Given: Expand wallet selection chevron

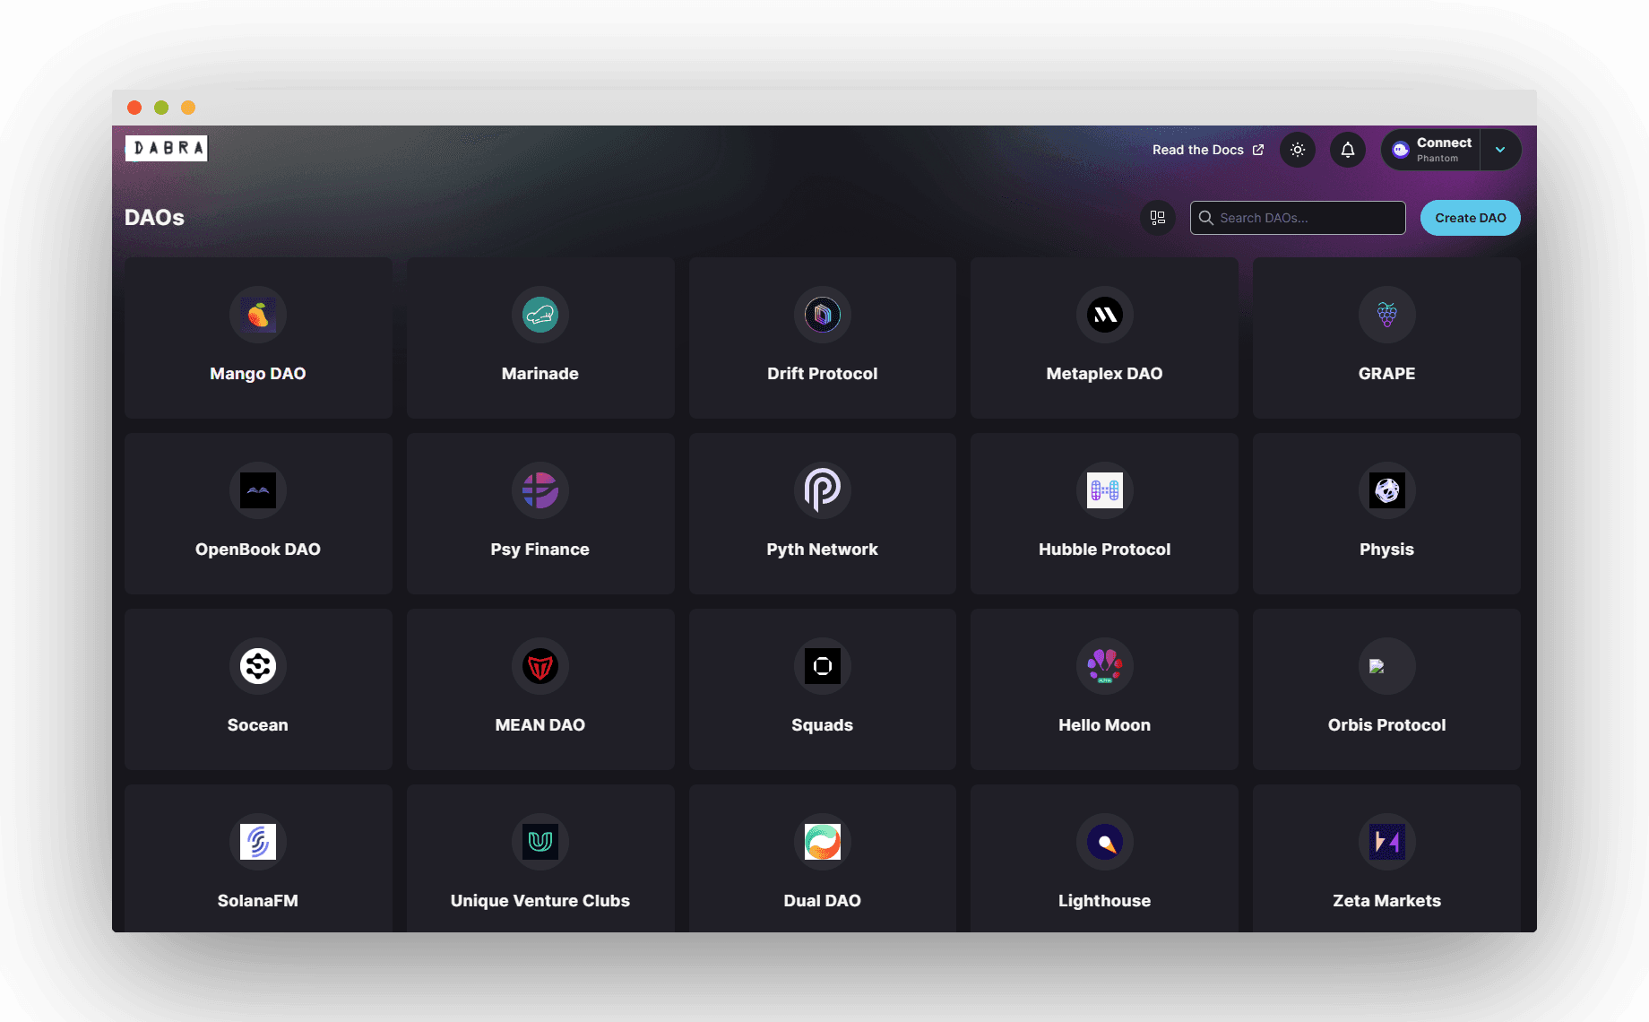Looking at the screenshot, I should tap(1500, 150).
